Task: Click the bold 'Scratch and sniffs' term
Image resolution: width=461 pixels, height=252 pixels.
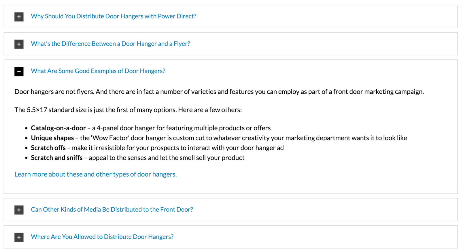Action: (57, 158)
